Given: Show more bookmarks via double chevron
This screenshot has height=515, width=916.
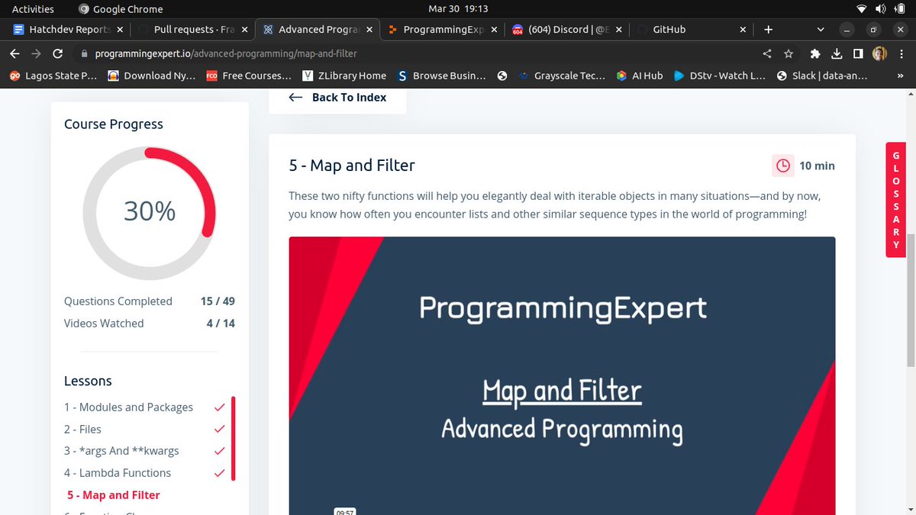Looking at the screenshot, I should (x=901, y=76).
